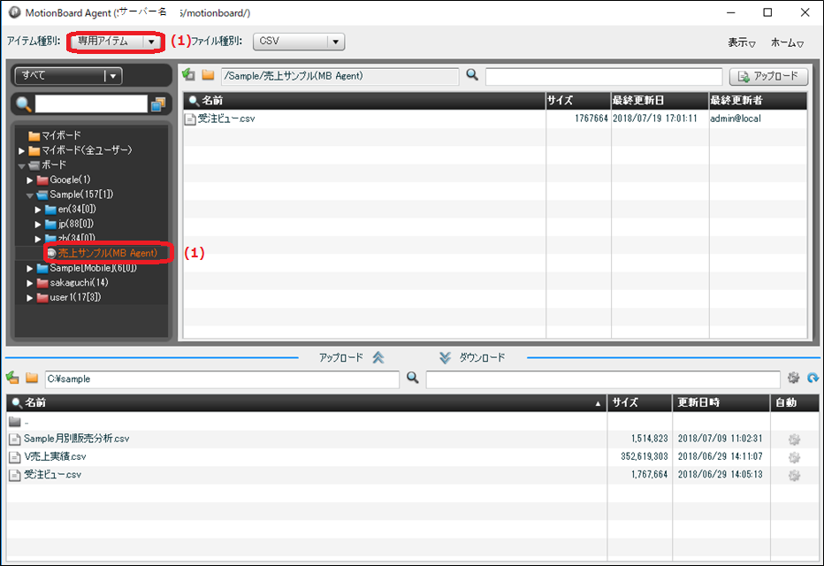The width and height of the screenshot is (824, 566).
Task: Expand the マイボード(全ユーザー) node
Action: [21, 151]
